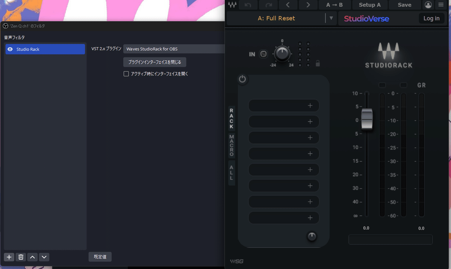Open the StudioRack hamburger menu
The width and height of the screenshot is (451, 269).
pyautogui.click(x=441, y=5)
